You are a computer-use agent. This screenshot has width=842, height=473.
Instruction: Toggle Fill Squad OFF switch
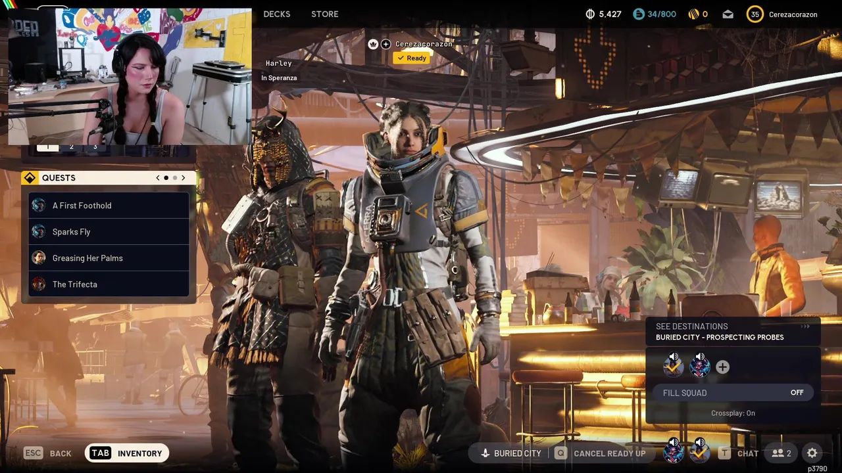[x=733, y=393]
